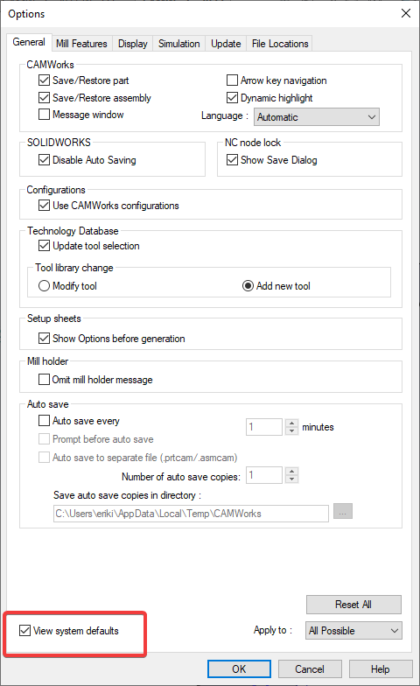This screenshot has height=686, width=420.
Task: Enable Auto save every checkbox
Action: (x=44, y=421)
